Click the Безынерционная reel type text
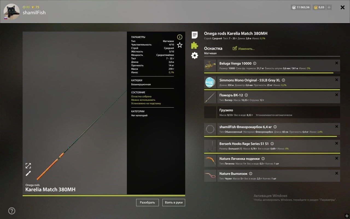 (141, 85)
